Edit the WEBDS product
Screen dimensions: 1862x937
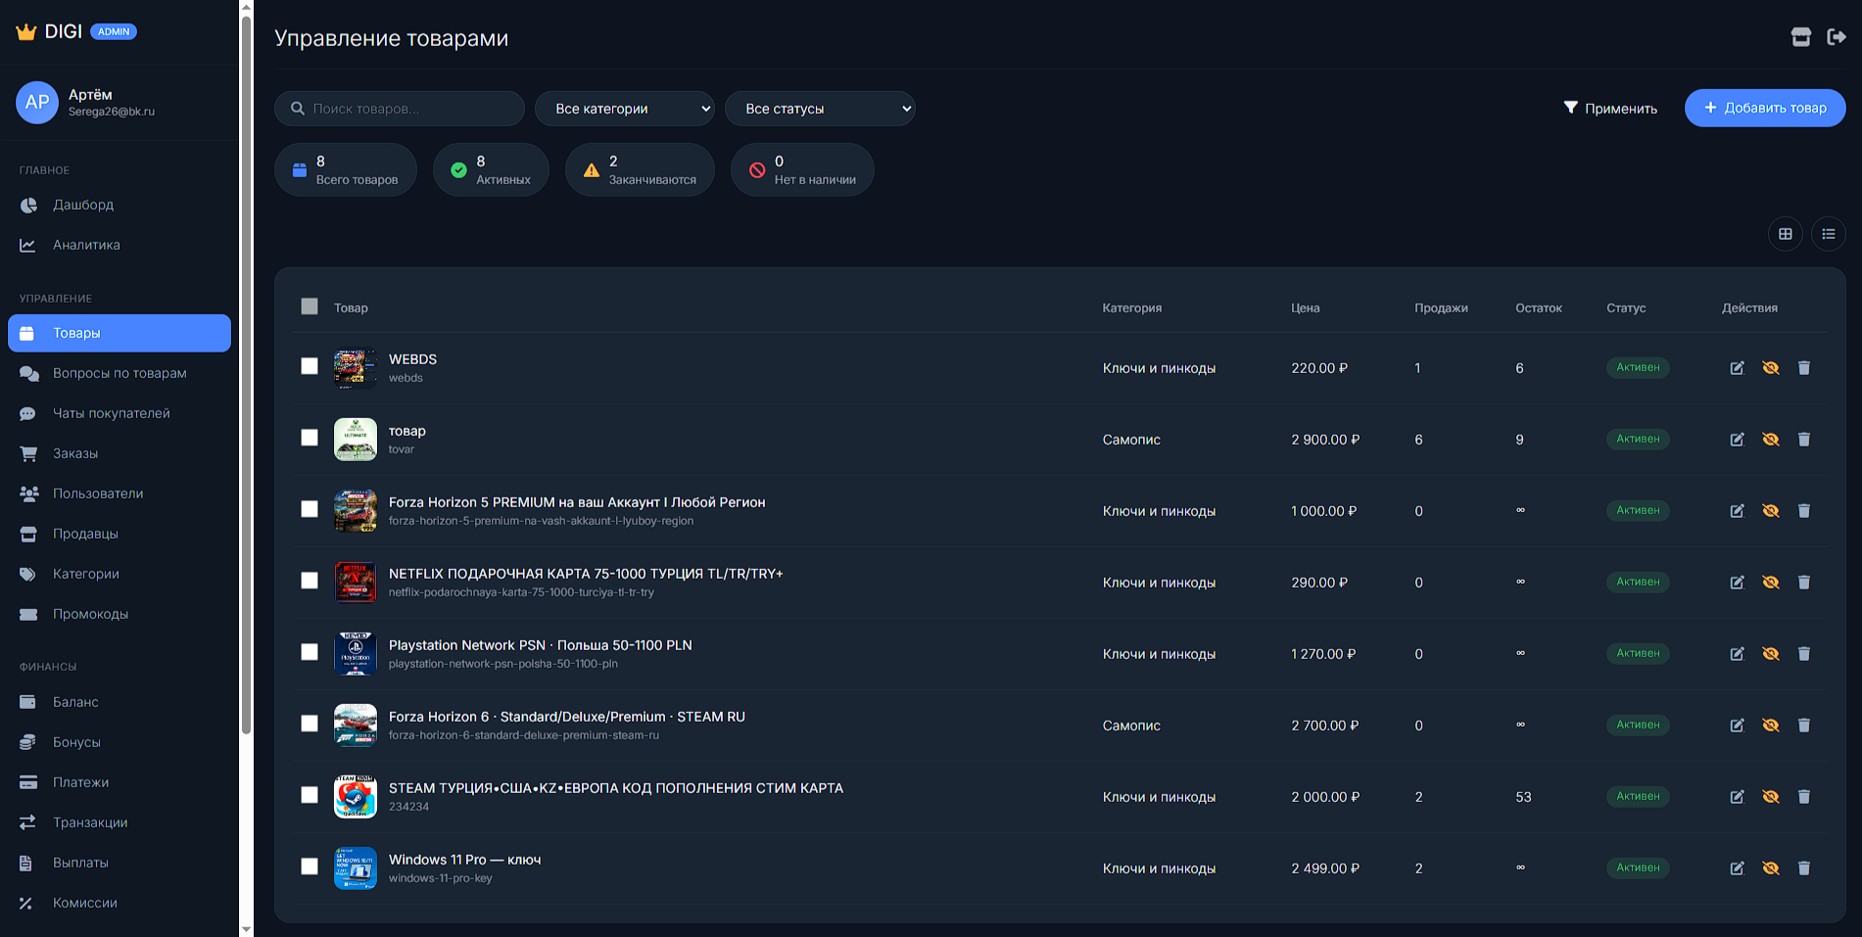point(1737,368)
